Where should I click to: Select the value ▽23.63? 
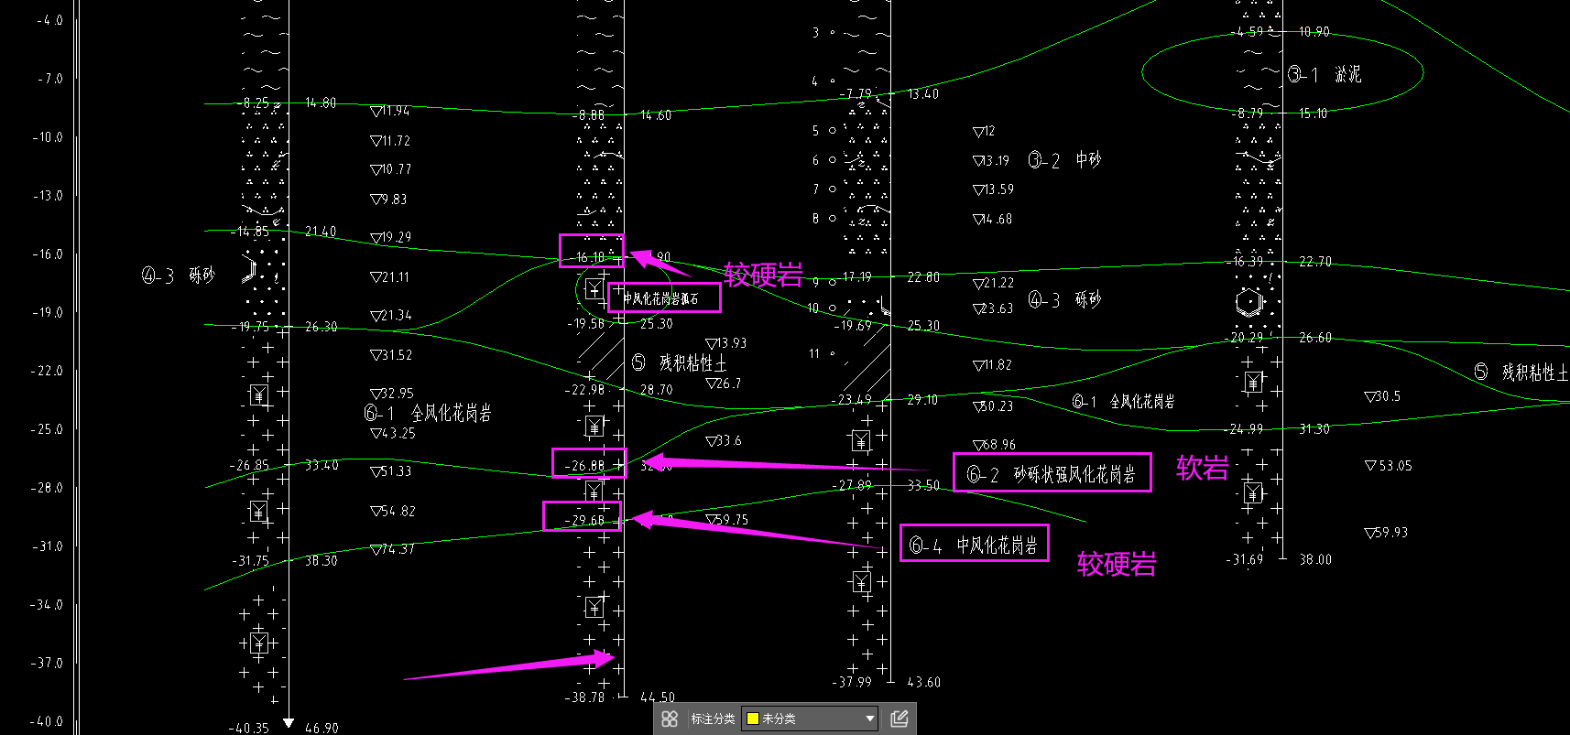coord(993,308)
